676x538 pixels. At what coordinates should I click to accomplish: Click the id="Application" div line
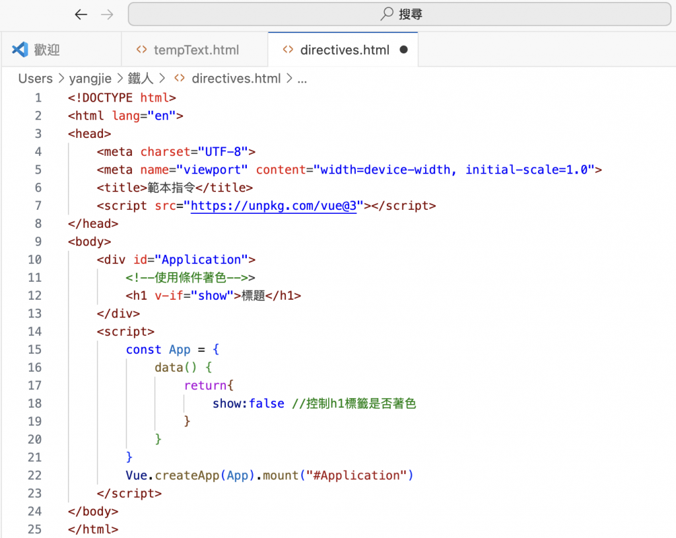tap(176, 260)
